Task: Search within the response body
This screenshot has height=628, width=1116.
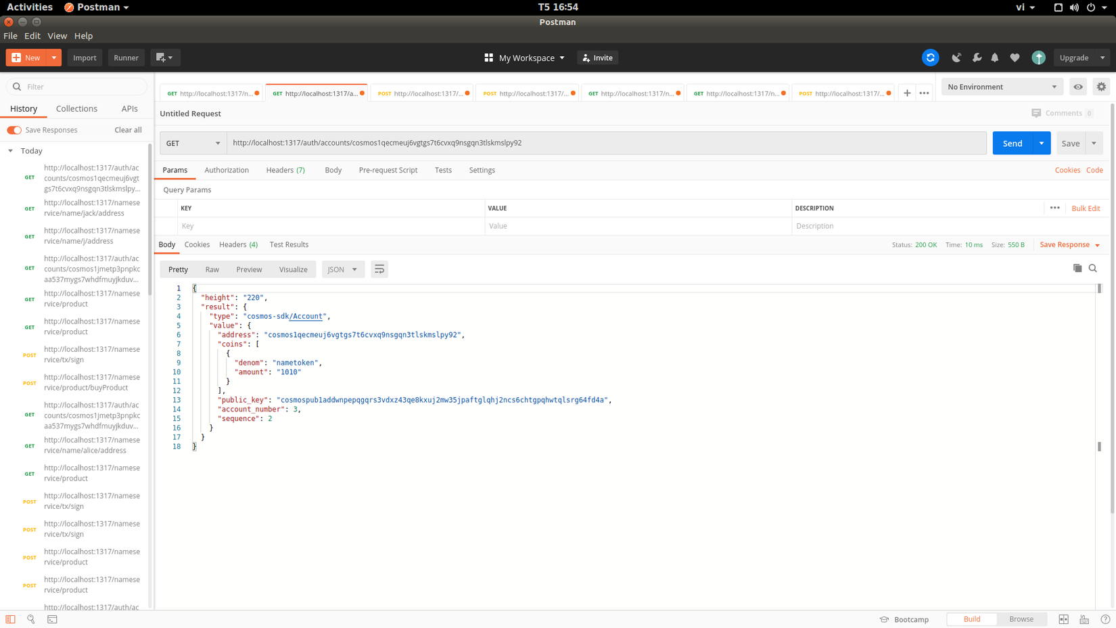Action: (x=1093, y=268)
